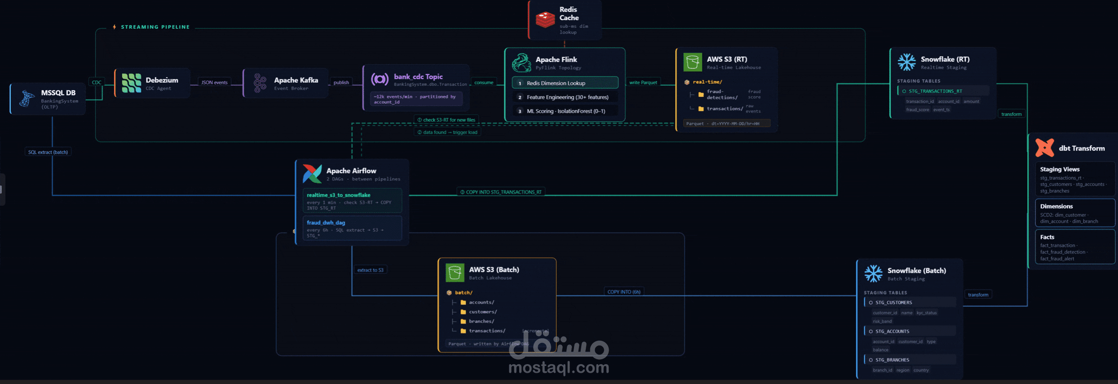Click the batch transactions/ folder row
This screenshot has width=1118, height=384.
click(x=499, y=331)
